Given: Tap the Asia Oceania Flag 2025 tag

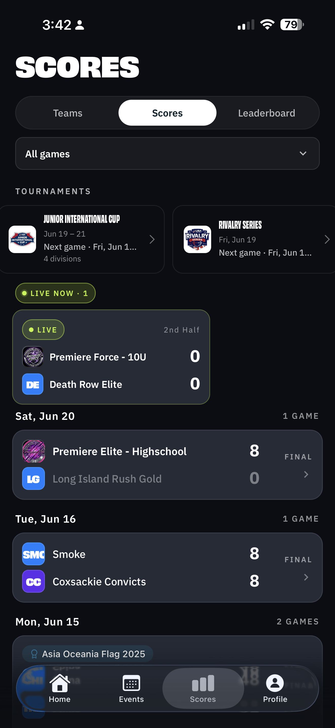Looking at the screenshot, I should [88, 654].
